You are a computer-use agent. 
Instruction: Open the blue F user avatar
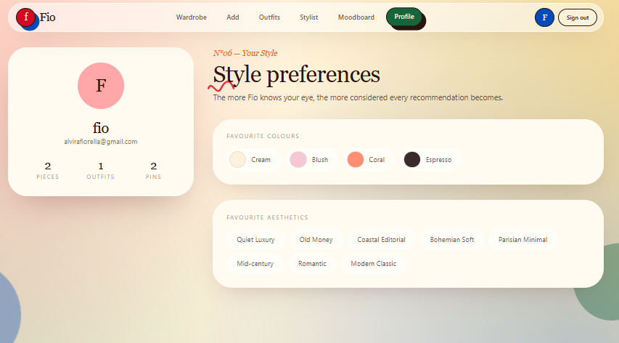pos(544,17)
